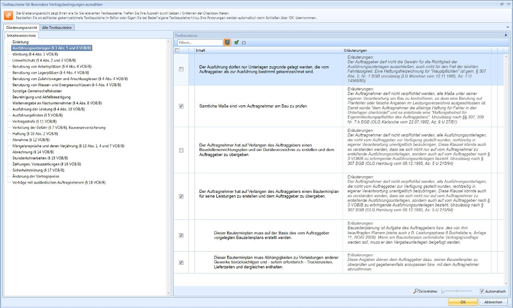Click the resize grip in the bottom-right corner
The height and width of the screenshot is (308, 513).
[x=510, y=305]
